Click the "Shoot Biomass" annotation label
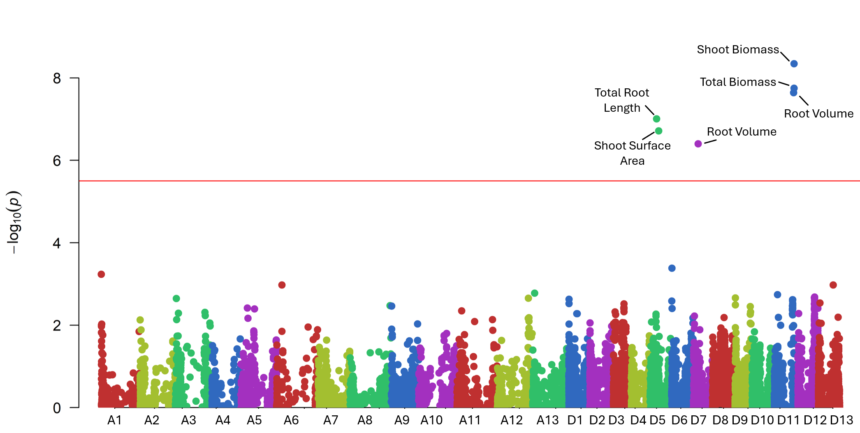This screenshot has width=860, height=433. (737, 50)
